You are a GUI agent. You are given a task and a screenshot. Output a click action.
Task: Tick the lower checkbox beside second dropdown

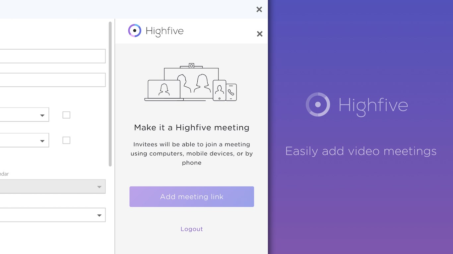pos(66,140)
